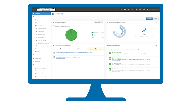Click the warning triangle alert icon

coord(136,9)
